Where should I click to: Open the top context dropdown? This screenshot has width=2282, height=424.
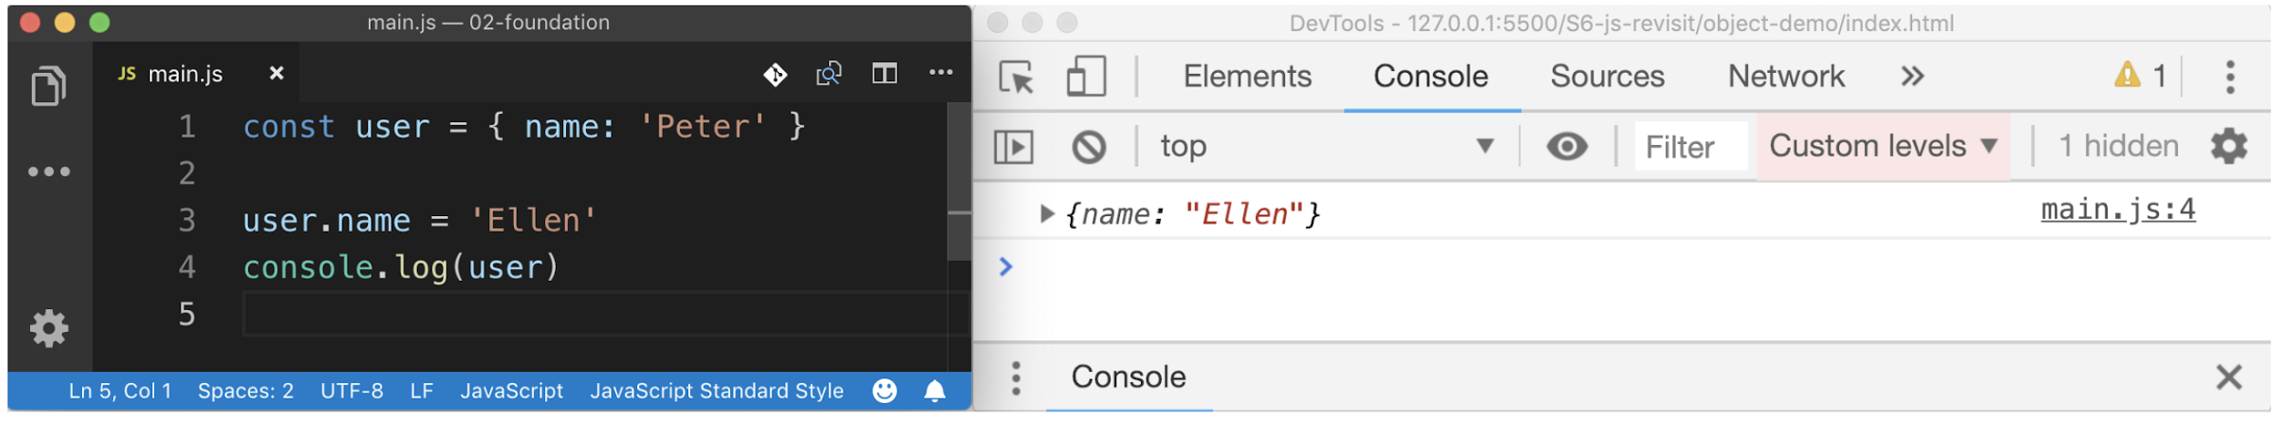coord(1325,147)
